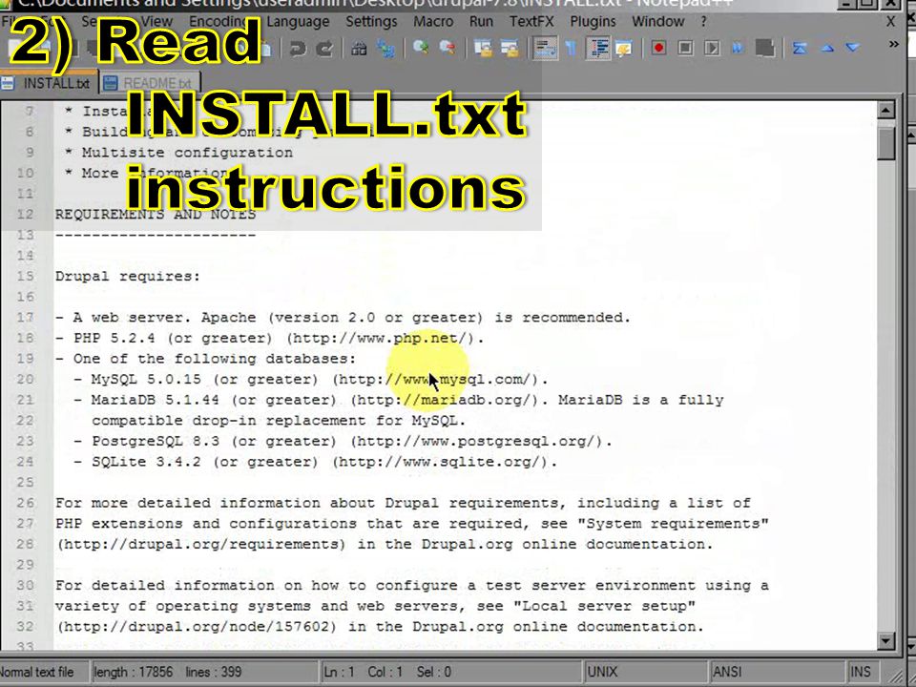Viewport: 916px width, 687px height.
Task: Click the http://drupal.org/node/157602 link
Action: (x=197, y=626)
